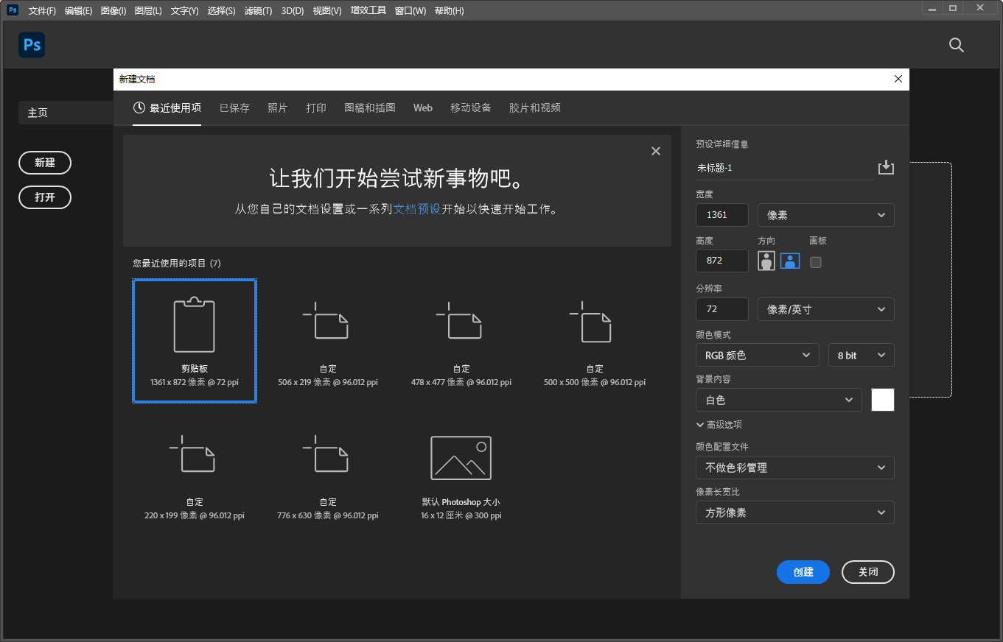Viewport: 1003px width, 642px height.
Task: Enable the 画板 checkbox
Action: 815,261
